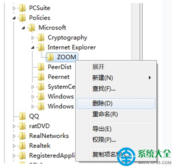The width and height of the screenshot is (172, 167).
Task: Click the tree pane vertical scrollbar
Action: click(136, 32)
